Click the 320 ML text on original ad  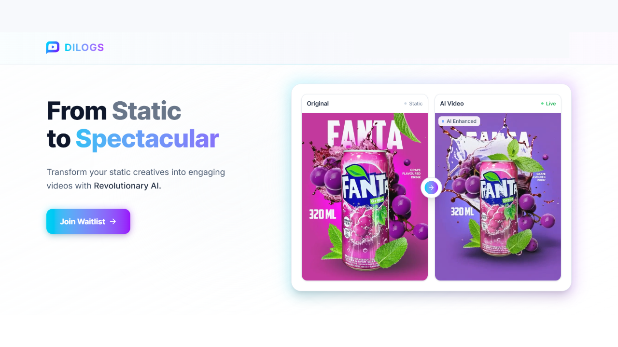pos(323,214)
